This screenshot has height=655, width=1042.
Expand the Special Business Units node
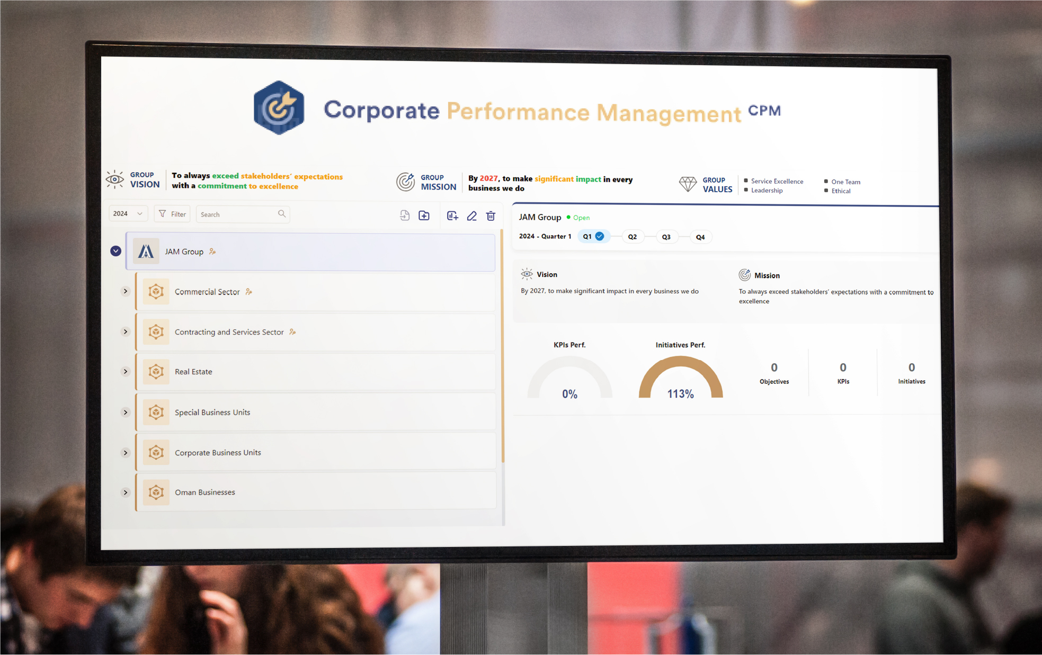[x=126, y=412]
